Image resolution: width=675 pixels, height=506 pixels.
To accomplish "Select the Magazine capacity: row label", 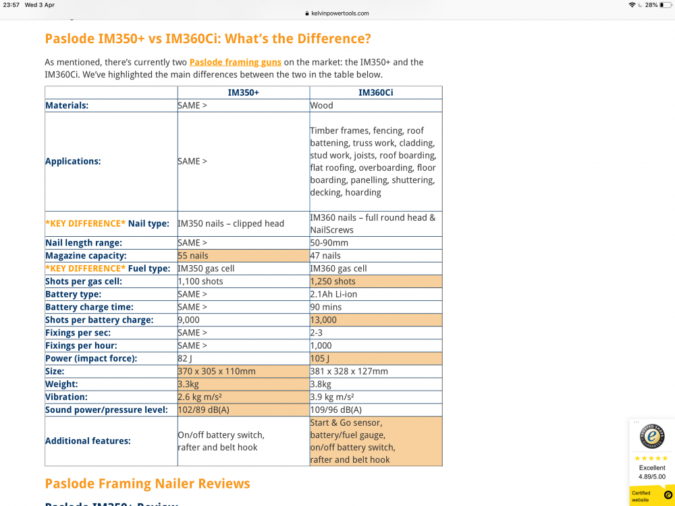I will coord(86,256).
